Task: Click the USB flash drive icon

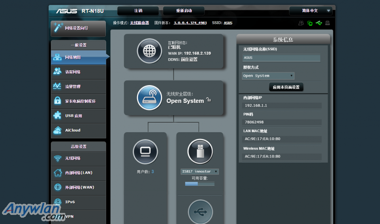Action: pyautogui.click(x=200, y=151)
